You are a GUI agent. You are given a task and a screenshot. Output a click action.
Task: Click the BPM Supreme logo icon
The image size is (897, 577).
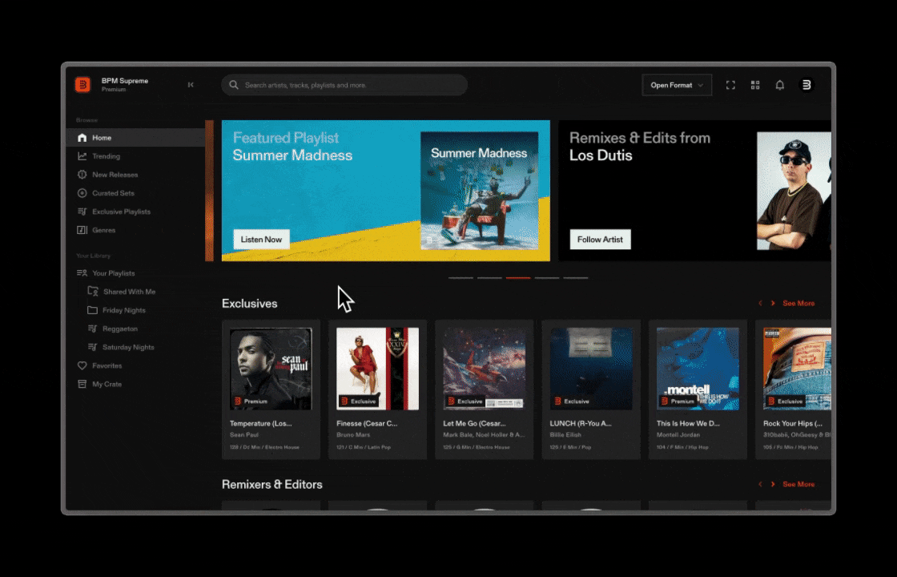82,85
